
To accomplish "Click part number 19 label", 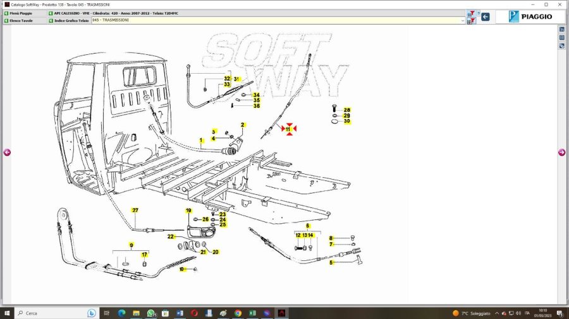I will (x=188, y=210).
